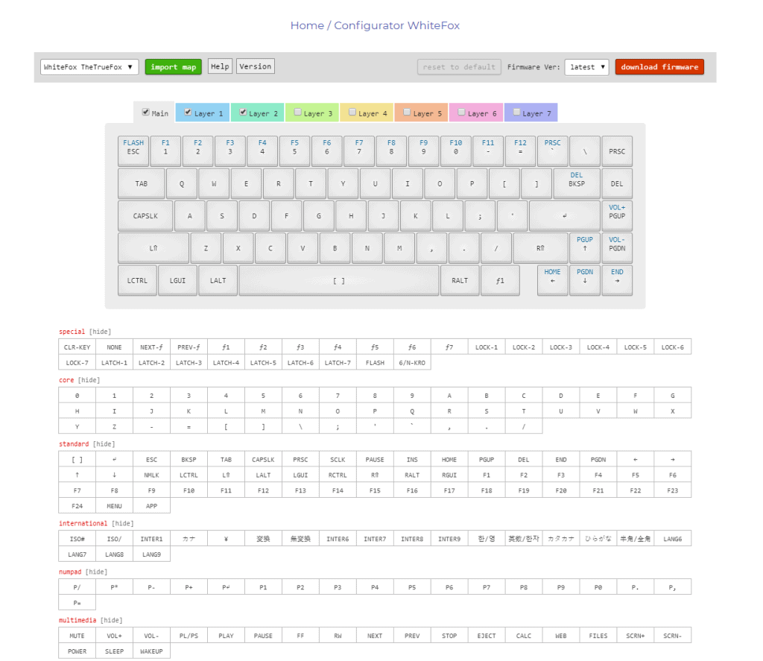The image size is (763, 661).
Task: Uncheck the Layer 2 checkbox
Action: pyautogui.click(x=243, y=112)
